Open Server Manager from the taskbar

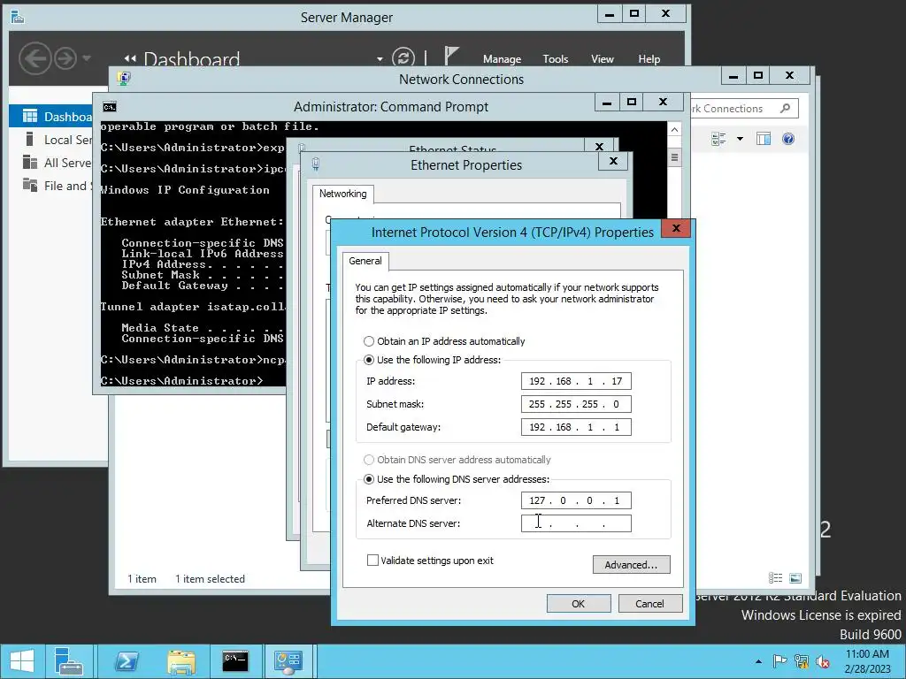69,661
